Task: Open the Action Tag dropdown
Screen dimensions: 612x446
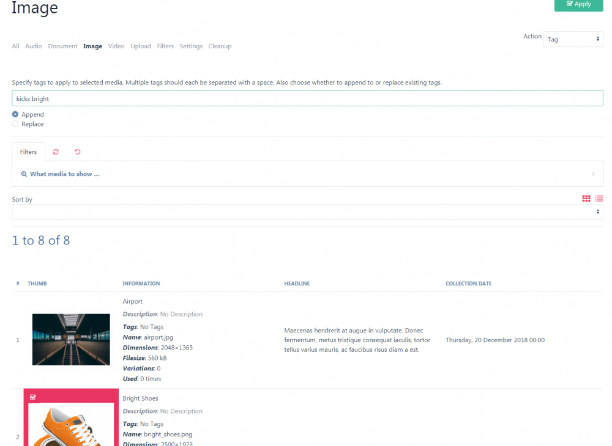Action: tap(573, 38)
